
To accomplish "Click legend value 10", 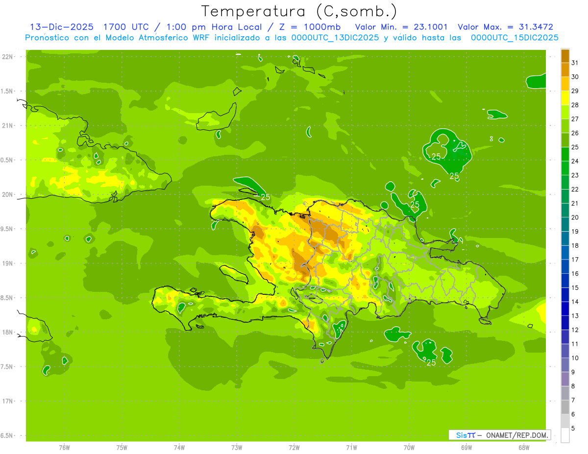I will click(x=575, y=358).
